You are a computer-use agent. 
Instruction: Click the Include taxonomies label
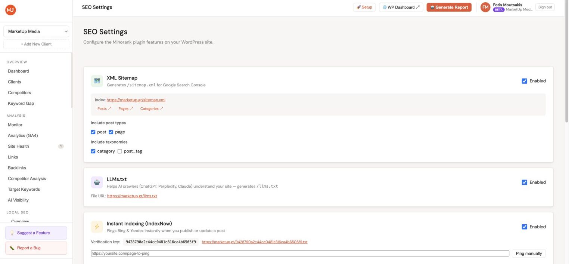coord(109,142)
